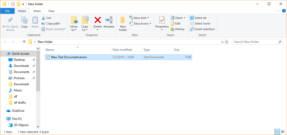Expand the address bar history dropdown
Viewport: 287px width, 135px height.
pos(222,42)
